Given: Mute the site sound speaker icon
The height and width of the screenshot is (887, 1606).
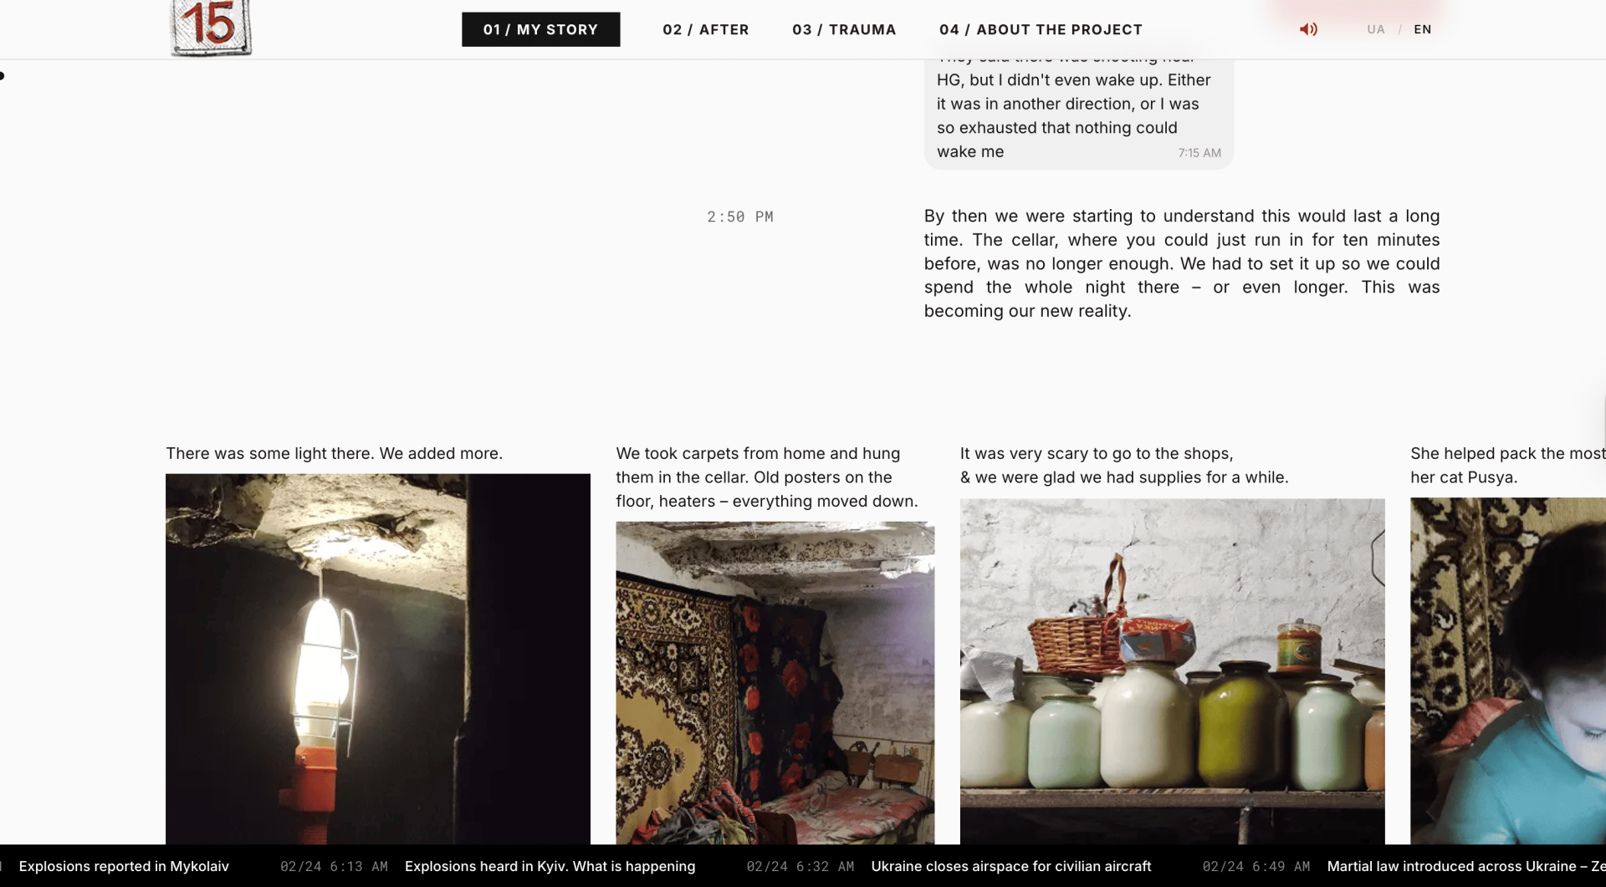Looking at the screenshot, I should click(x=1308, y=29).
